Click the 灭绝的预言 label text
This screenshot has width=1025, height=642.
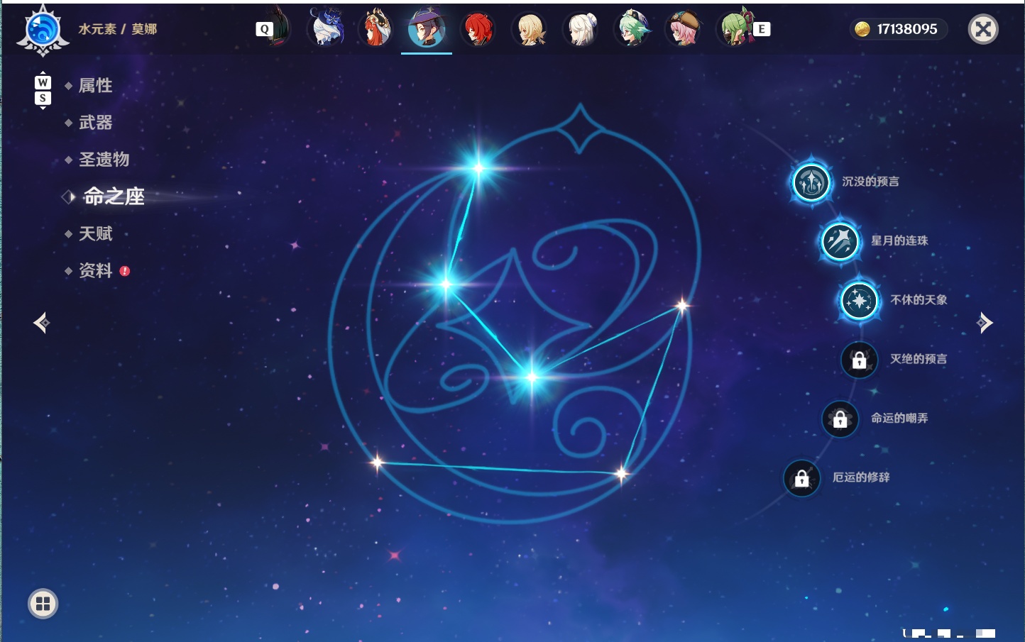point(919,359)
